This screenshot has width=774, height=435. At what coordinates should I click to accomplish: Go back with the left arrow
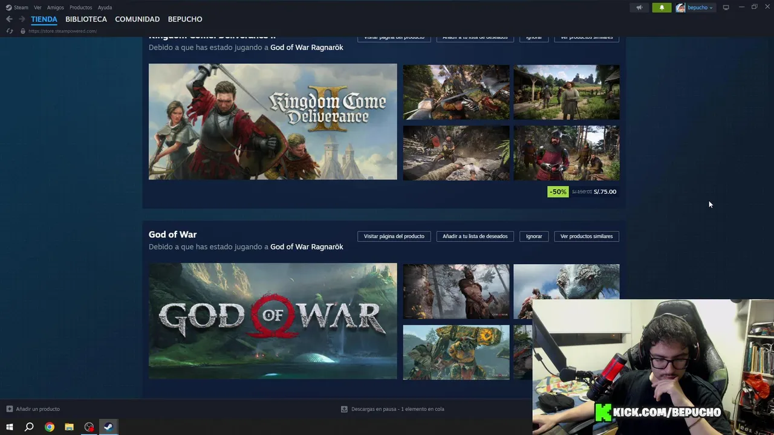(x=9, y=19)
